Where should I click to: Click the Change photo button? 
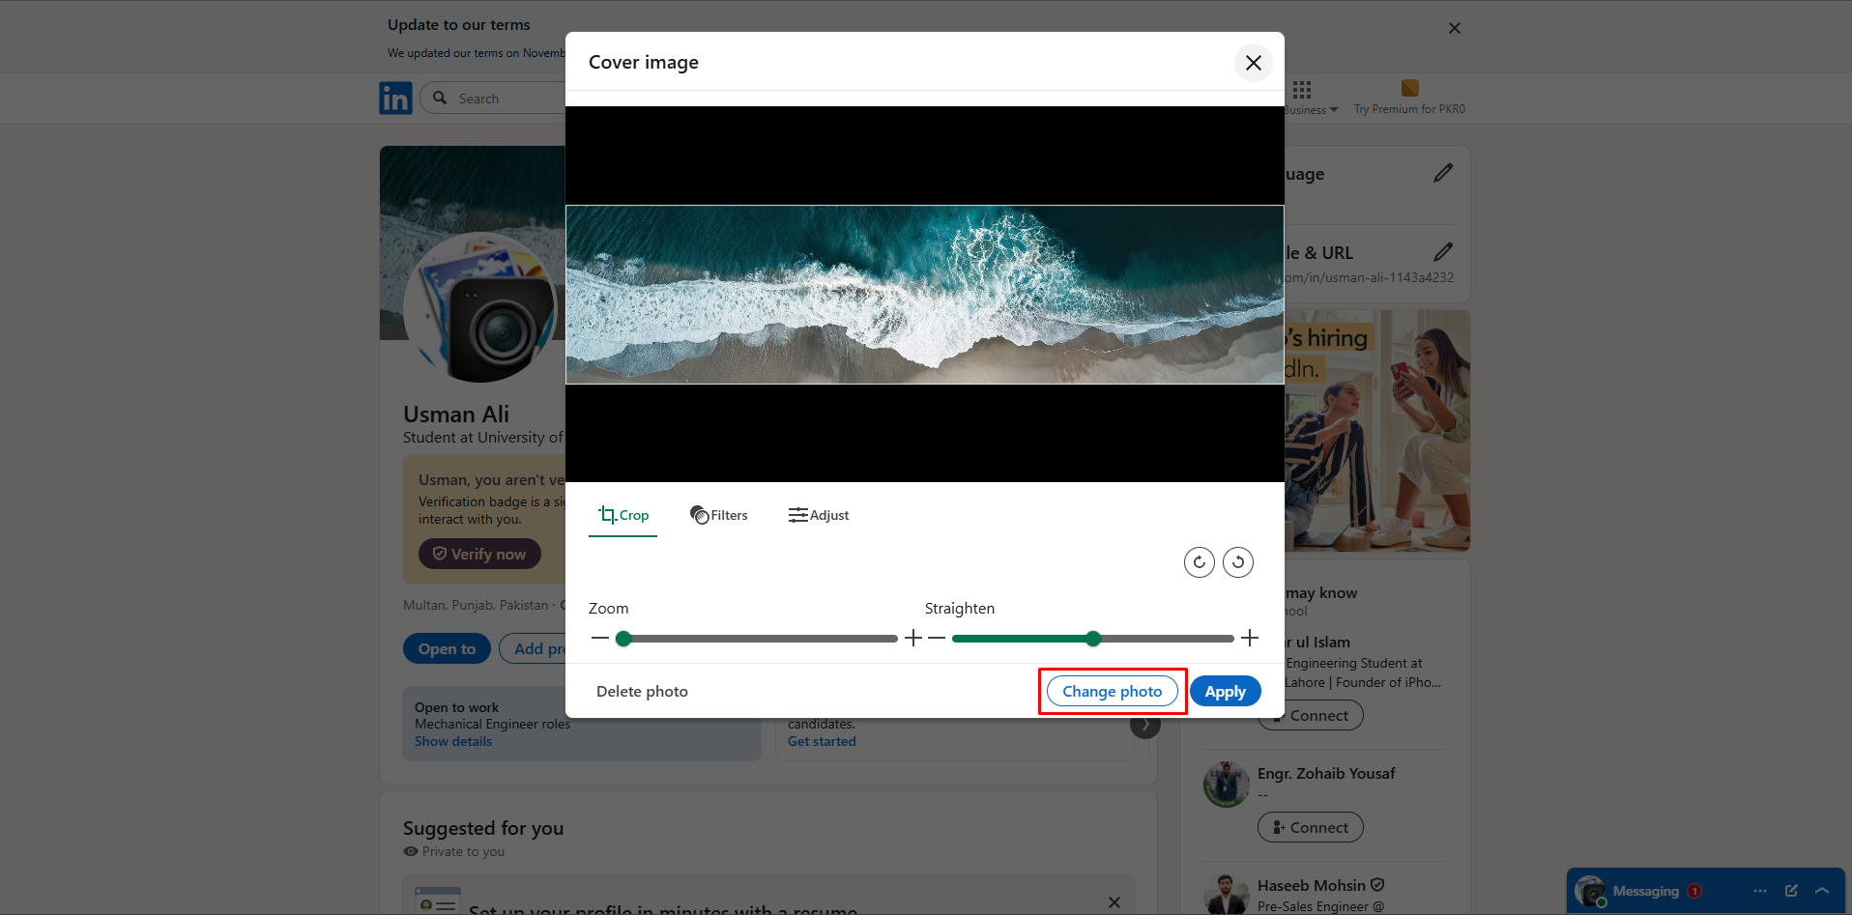(x=1112, y=692)
